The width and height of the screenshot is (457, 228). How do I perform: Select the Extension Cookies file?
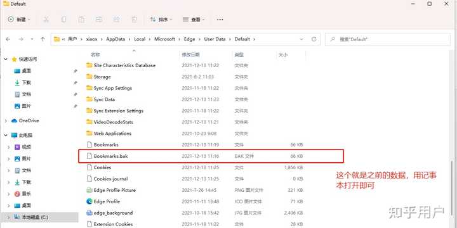[113, 224]
